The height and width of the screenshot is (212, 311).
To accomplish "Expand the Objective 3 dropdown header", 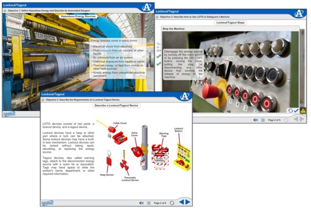I will click(x=157, y=16).
